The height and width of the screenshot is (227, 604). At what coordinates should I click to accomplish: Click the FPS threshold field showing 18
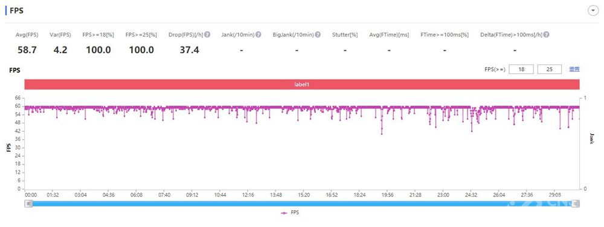coord(521,69)
